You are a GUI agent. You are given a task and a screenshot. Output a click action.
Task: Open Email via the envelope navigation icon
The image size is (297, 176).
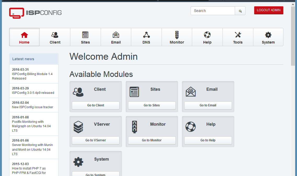116,35
